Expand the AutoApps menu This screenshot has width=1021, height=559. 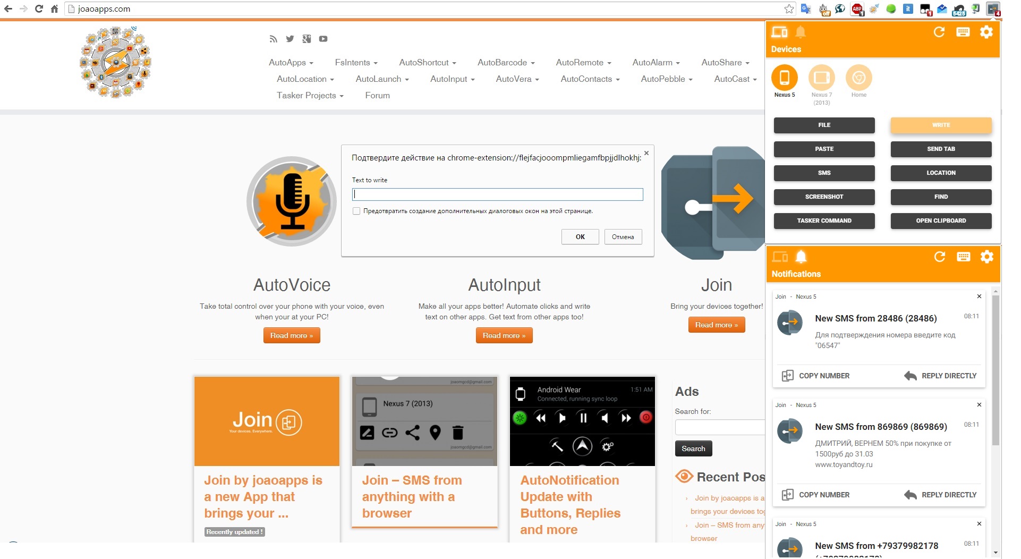(x=291, y=62)
